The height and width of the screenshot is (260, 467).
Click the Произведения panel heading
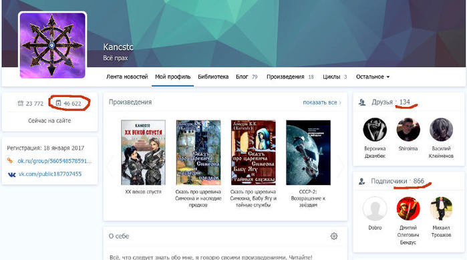[x=130, y=102]
